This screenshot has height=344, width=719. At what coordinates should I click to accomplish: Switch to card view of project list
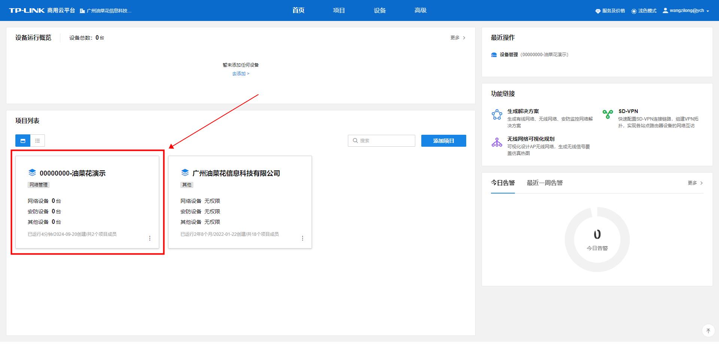coord(23,141)
